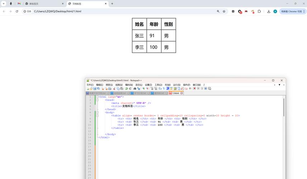307x179 pixels.
Task: Collapse the html tag fold marker
Action: 97,97
